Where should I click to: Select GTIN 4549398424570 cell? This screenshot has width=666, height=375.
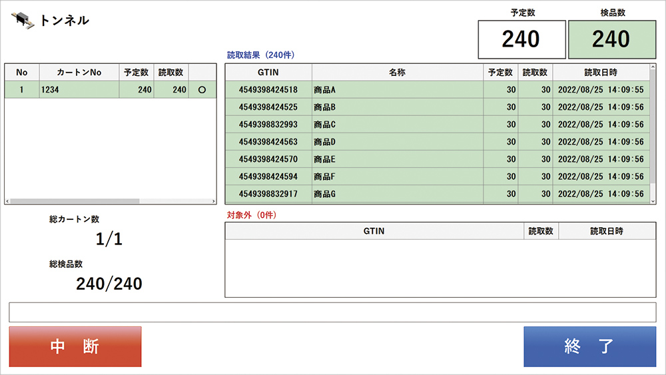tap(268, 159)
